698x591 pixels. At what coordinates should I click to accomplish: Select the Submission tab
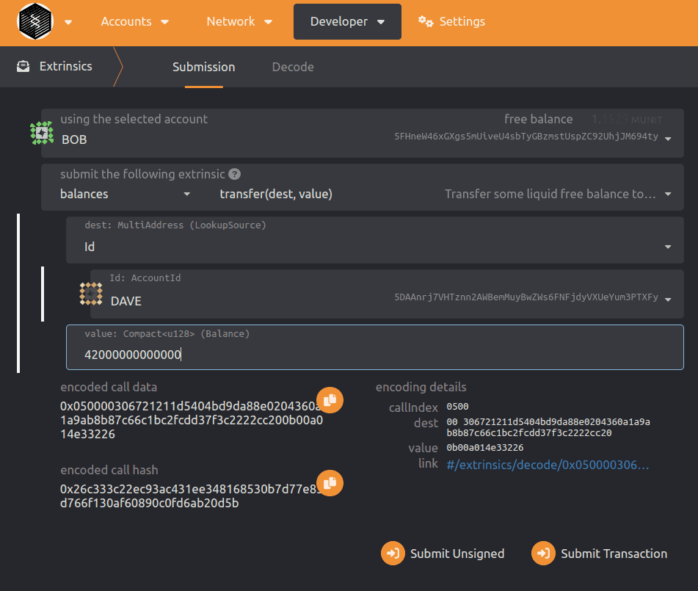[203, 67]
